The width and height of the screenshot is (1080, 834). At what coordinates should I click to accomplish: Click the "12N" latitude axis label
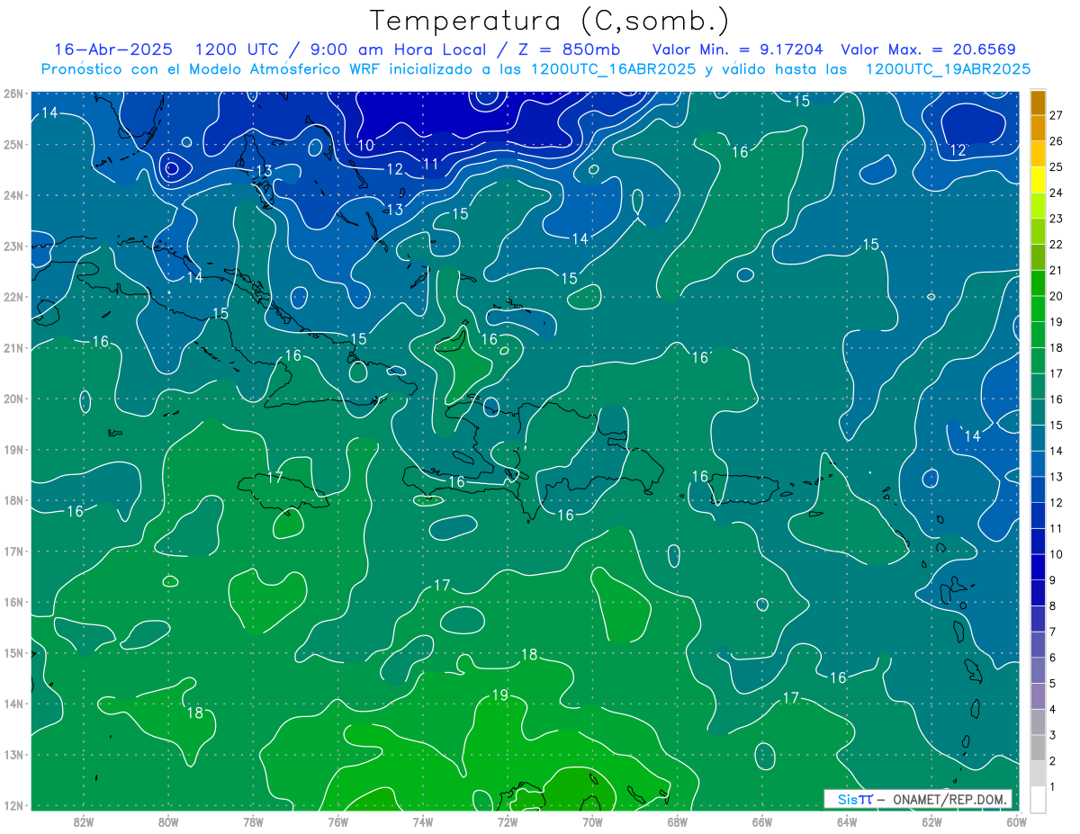(x=13, y=805)
